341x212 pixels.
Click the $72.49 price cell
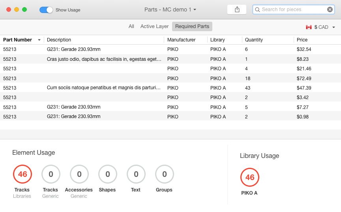[304, 78]
